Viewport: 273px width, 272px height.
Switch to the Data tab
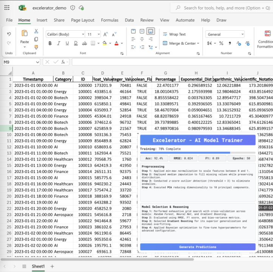pyautogui.click(x=129, y=20)
